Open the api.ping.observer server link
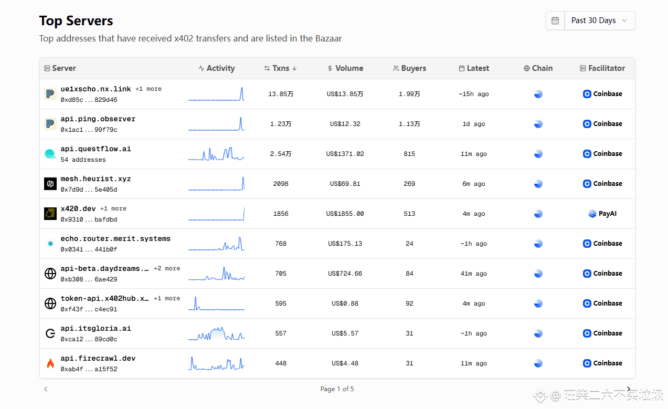The height and width of the screenshot is (409, 668). [x=98, y=119]
